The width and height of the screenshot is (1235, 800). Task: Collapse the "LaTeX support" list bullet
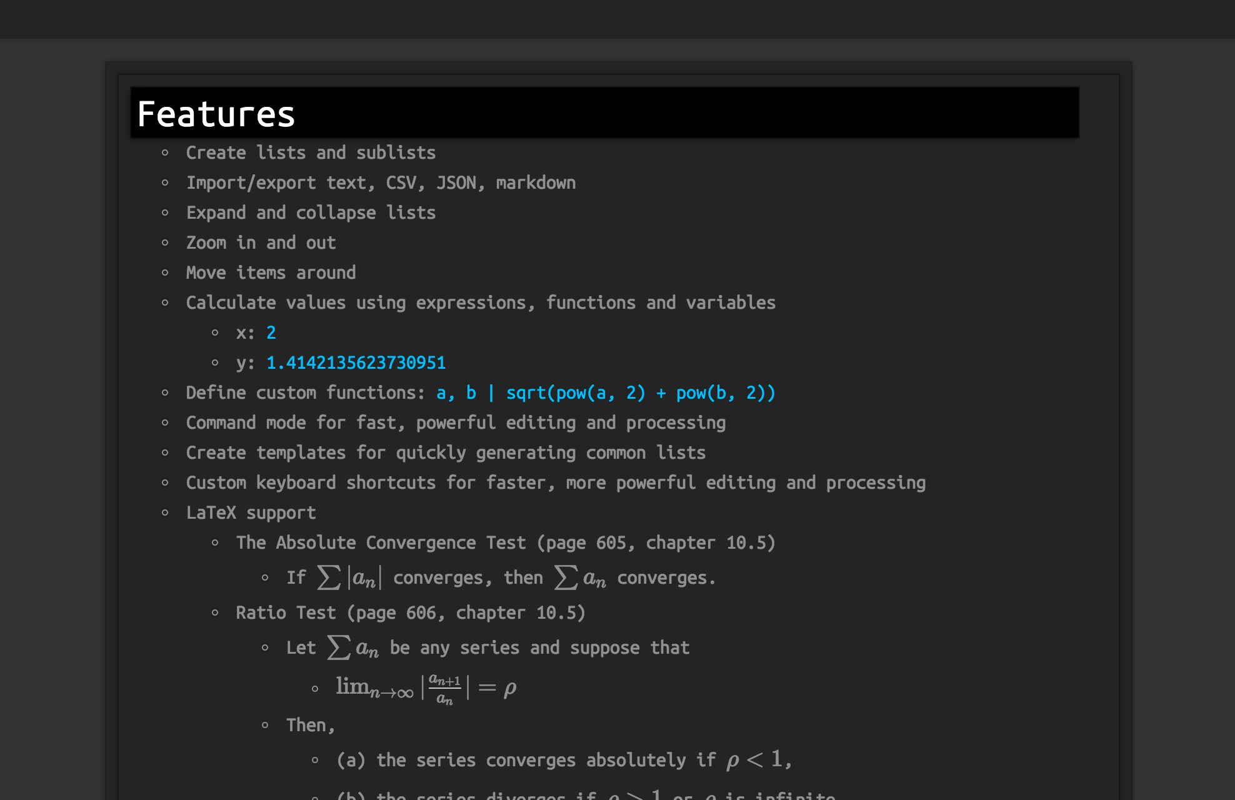coord(165,512)
